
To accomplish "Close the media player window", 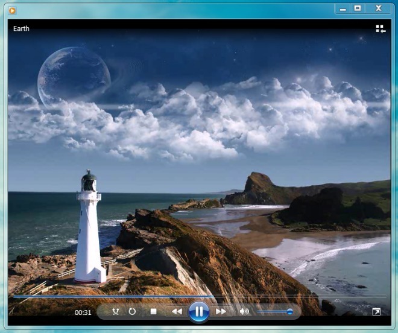I will 379,8.
